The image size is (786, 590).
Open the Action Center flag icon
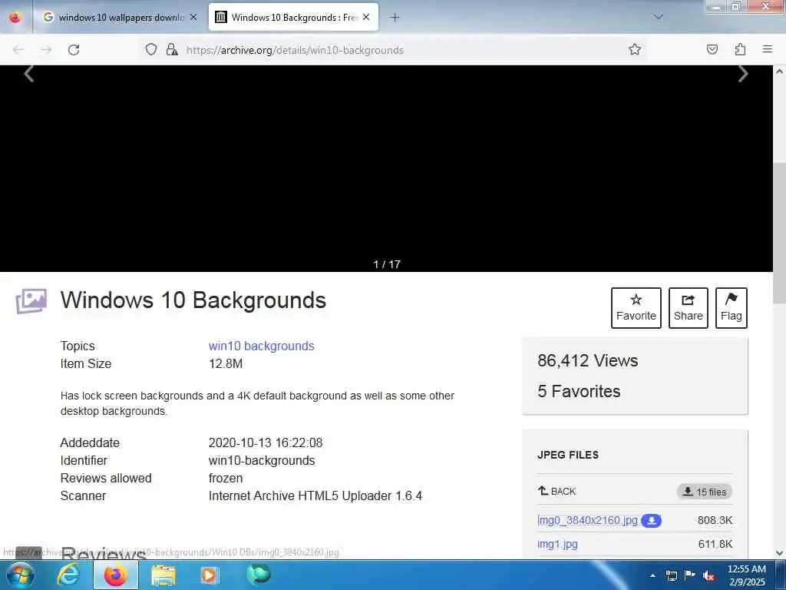[690, 575]
